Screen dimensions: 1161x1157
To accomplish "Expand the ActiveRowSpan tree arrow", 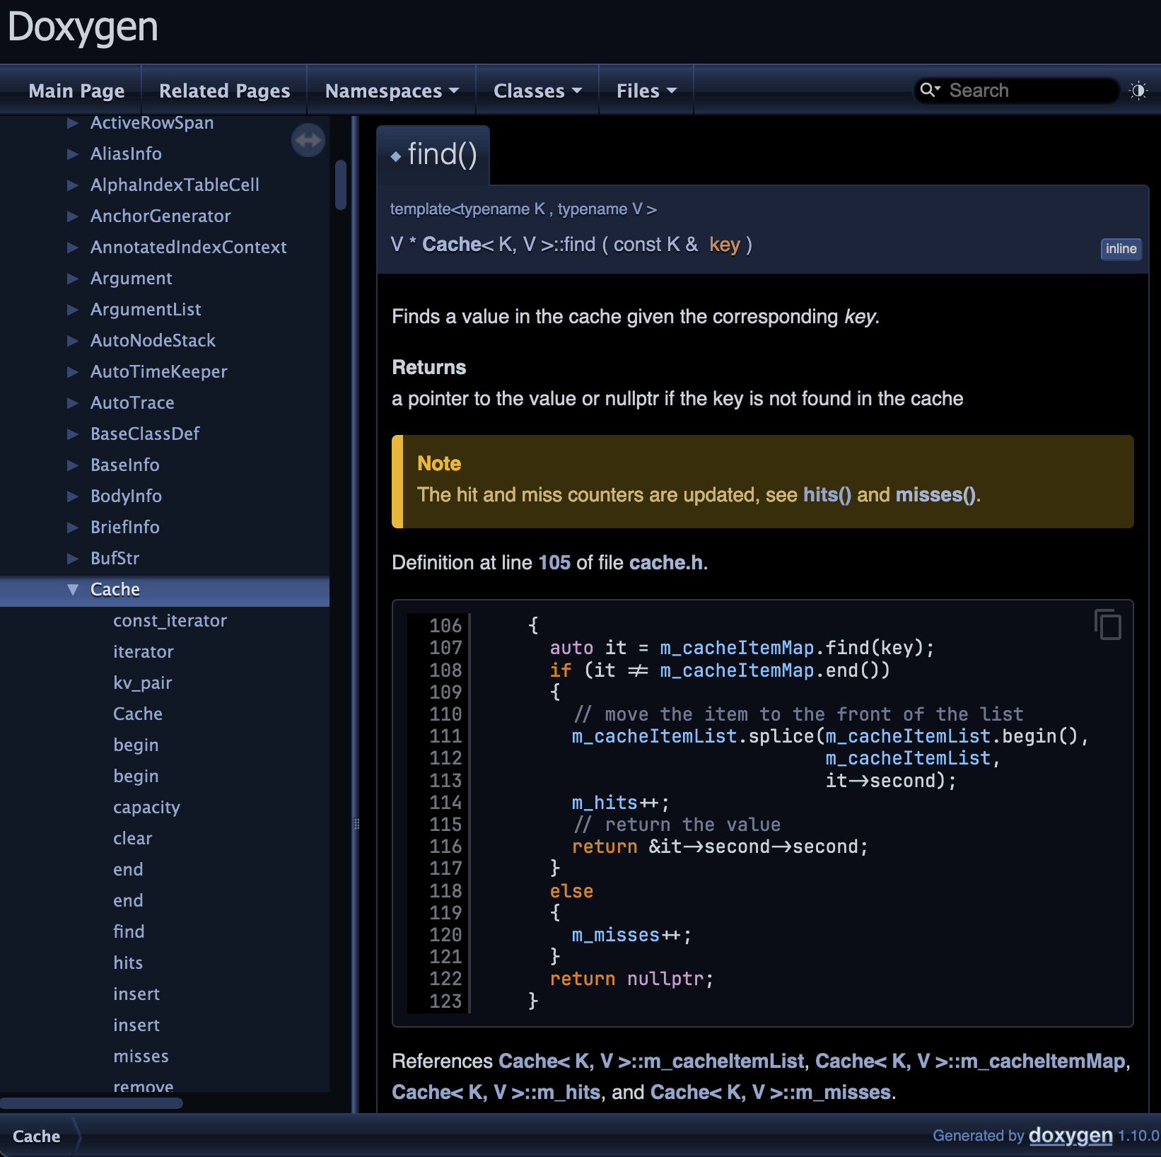I will (x=72, y=123).
